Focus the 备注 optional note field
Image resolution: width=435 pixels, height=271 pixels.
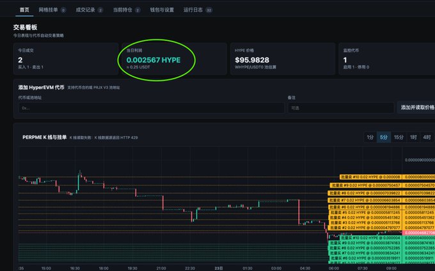[x=341, y=108]
